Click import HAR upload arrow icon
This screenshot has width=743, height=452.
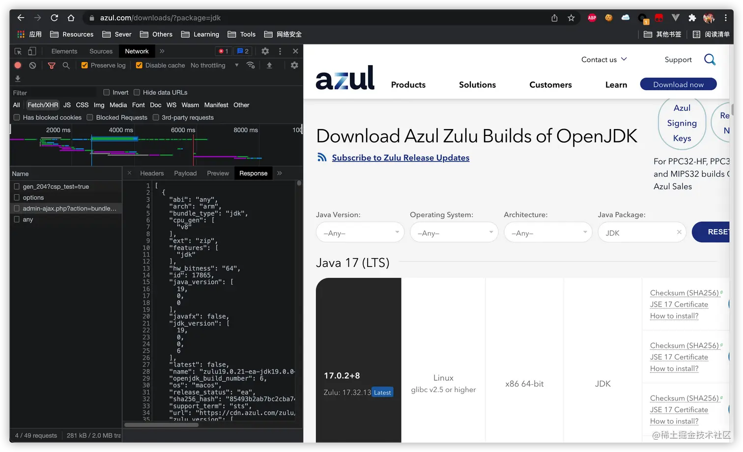(269, 65)
